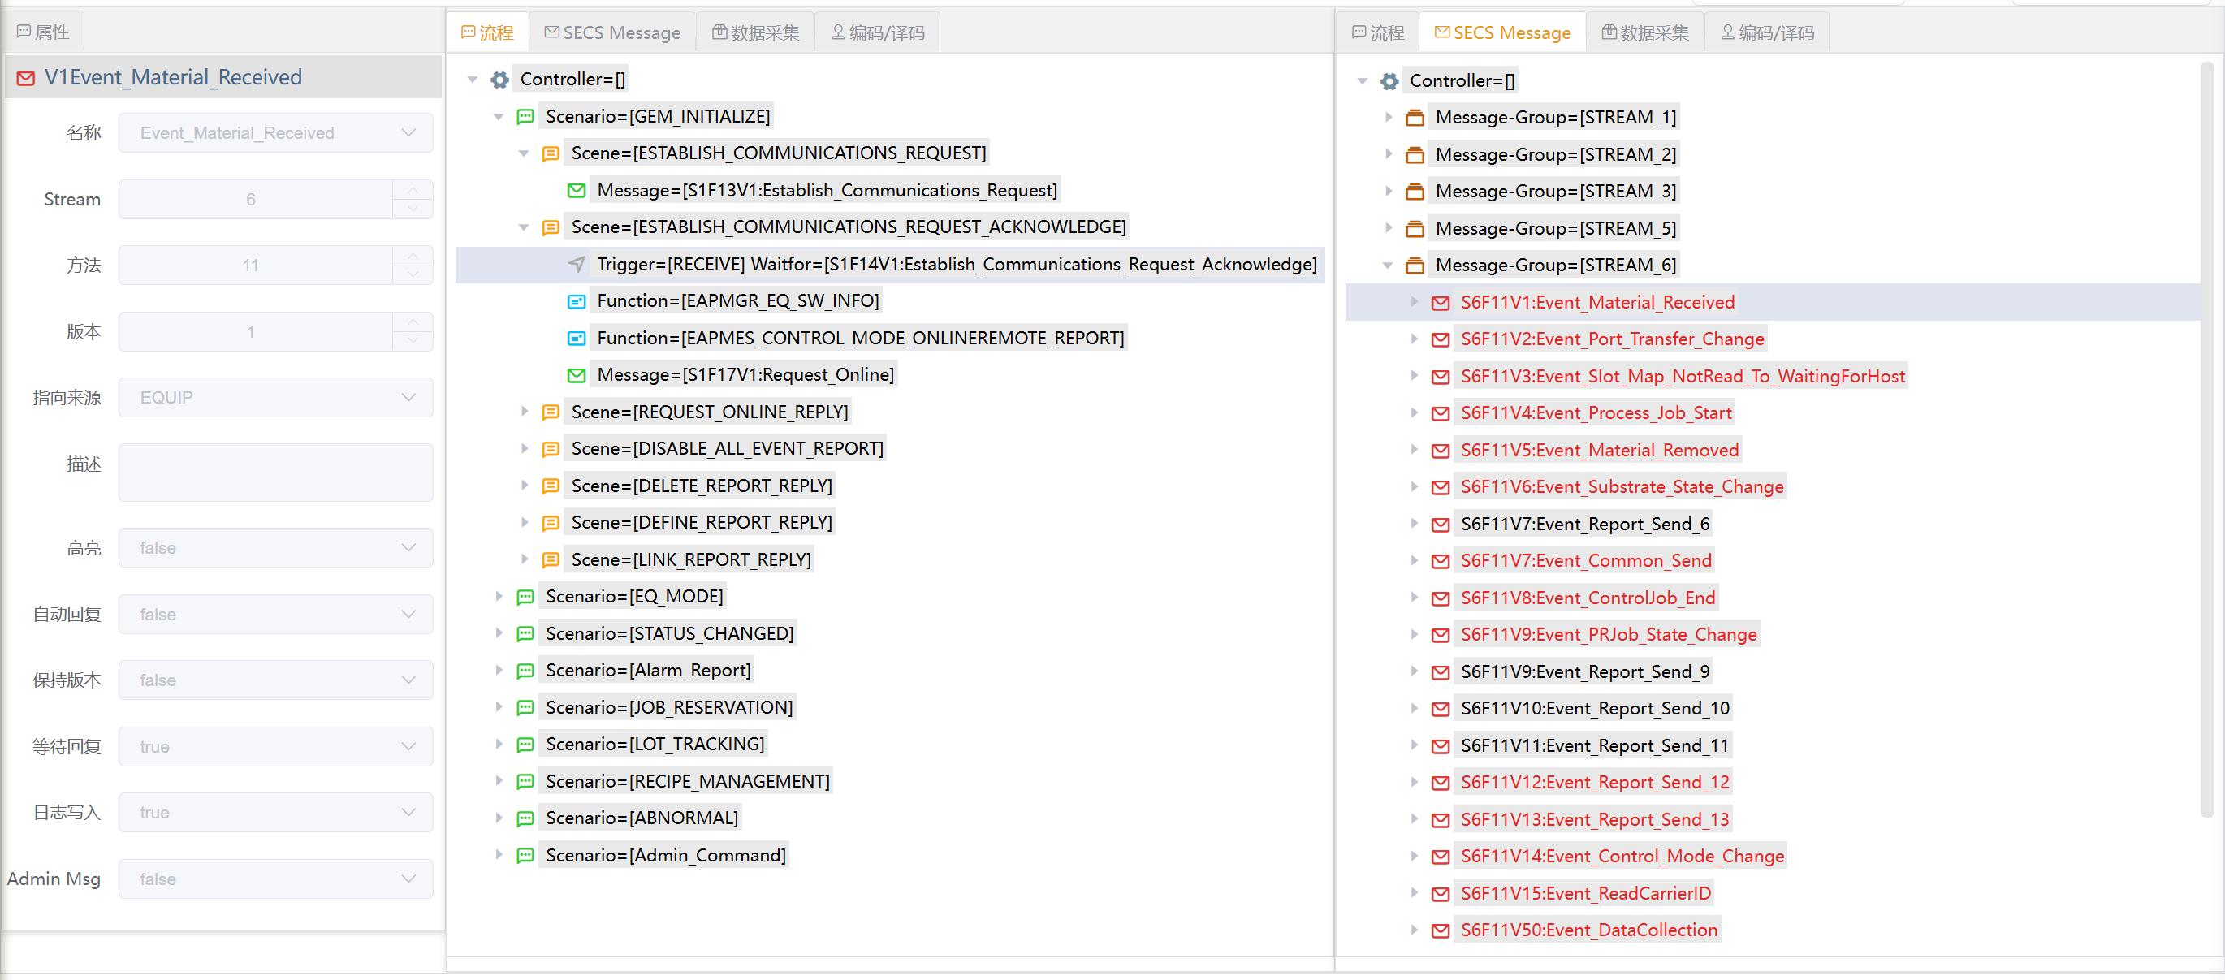Expand the DISABLE_ALL_EVENT_REPORT scene

tap(525, 449)
